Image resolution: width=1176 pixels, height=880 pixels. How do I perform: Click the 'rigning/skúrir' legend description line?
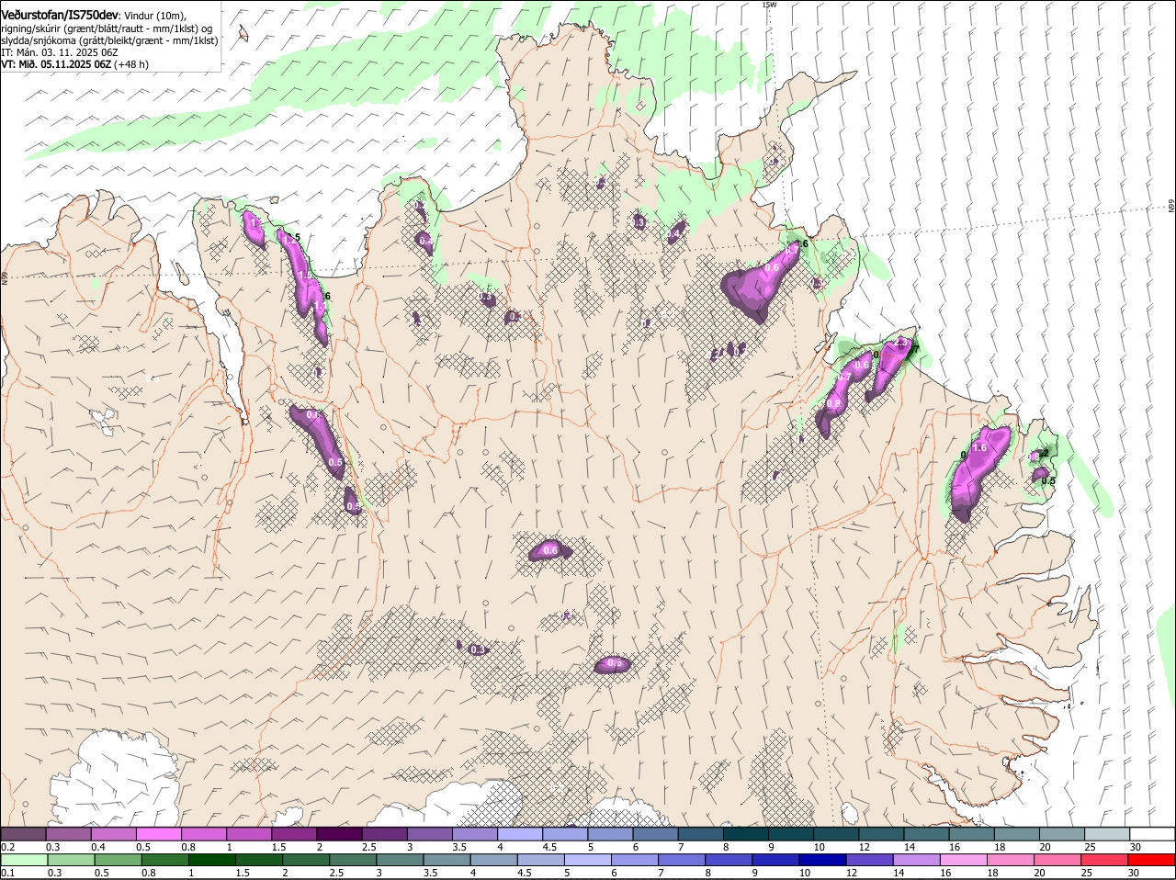point(107,28)
